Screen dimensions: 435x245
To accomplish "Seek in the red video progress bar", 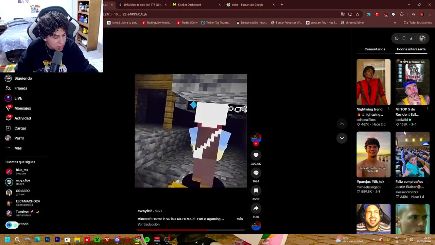I will point(191,230).
